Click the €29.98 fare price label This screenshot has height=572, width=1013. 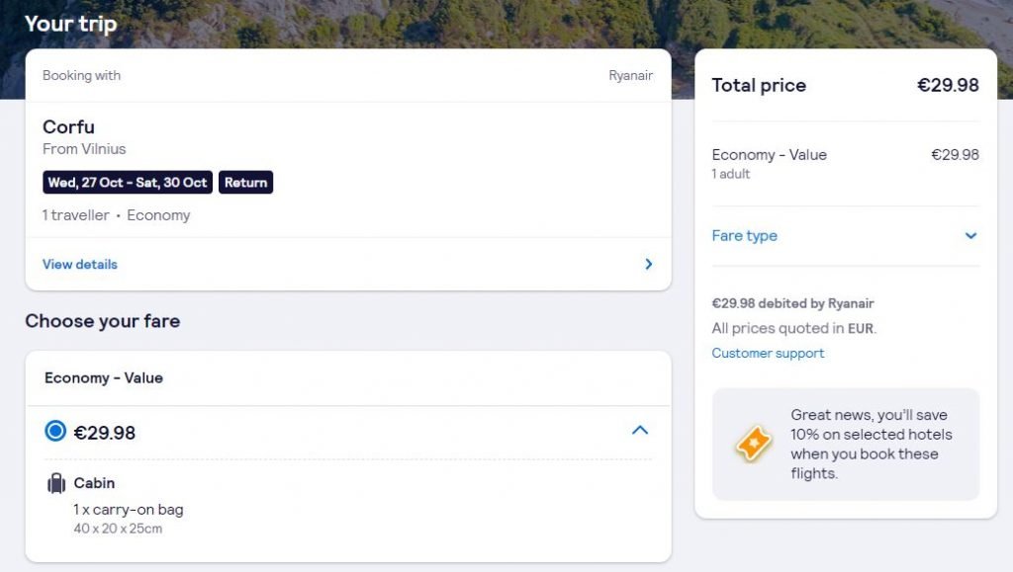click(x=105, y=433)
